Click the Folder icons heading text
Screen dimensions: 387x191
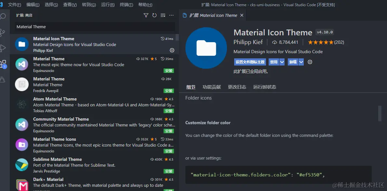[198, 98]
